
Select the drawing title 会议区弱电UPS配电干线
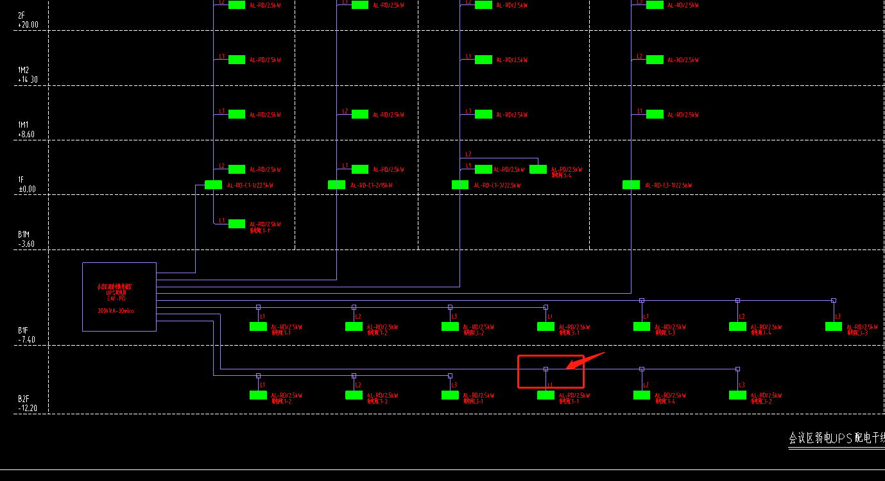coord(837,439)
